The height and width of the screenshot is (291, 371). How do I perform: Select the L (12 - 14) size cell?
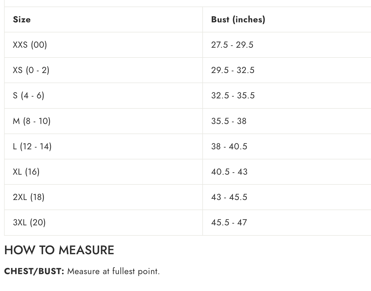(x=32, y=147)
